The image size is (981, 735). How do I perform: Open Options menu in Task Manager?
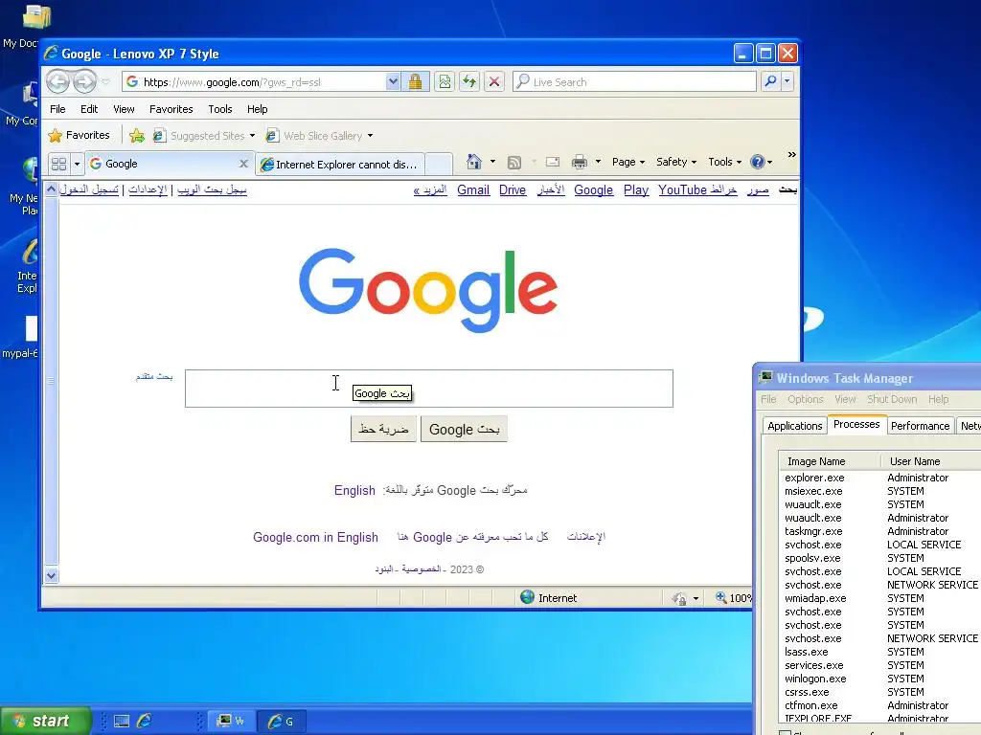coord(805,399)
